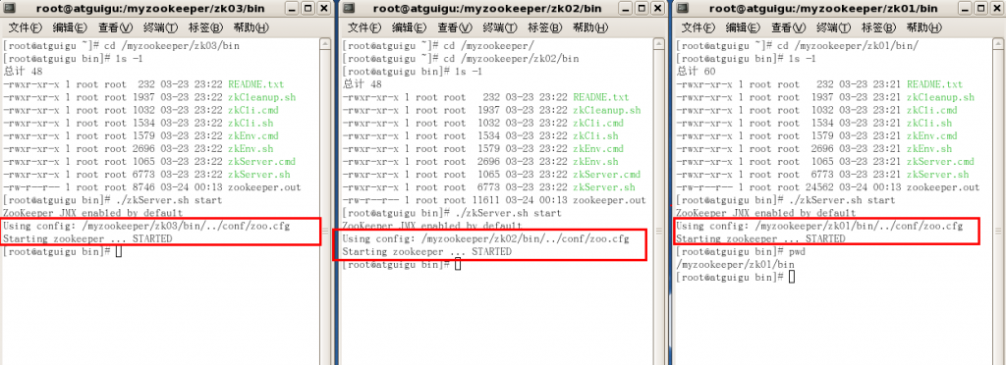1006x365 pixels.
Task: Open 帮助(H) menu in zk01 terminal
Action: (x=923, y=28)
